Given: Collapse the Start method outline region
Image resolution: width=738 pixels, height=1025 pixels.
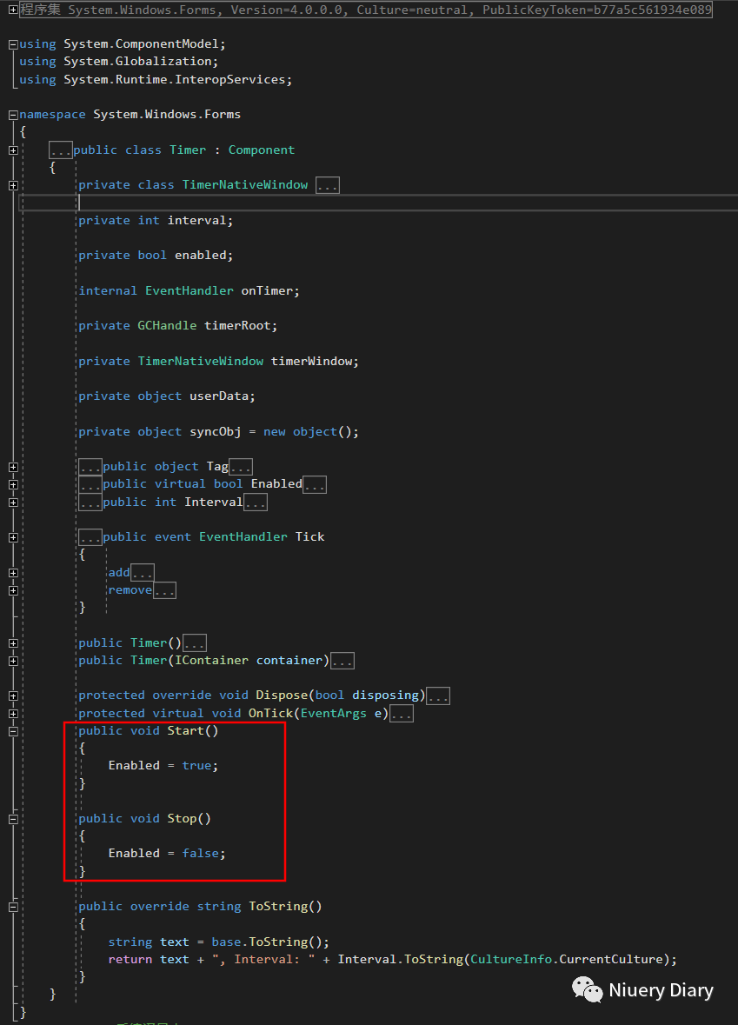Looking at the screenshot, I should pos(13,730).
